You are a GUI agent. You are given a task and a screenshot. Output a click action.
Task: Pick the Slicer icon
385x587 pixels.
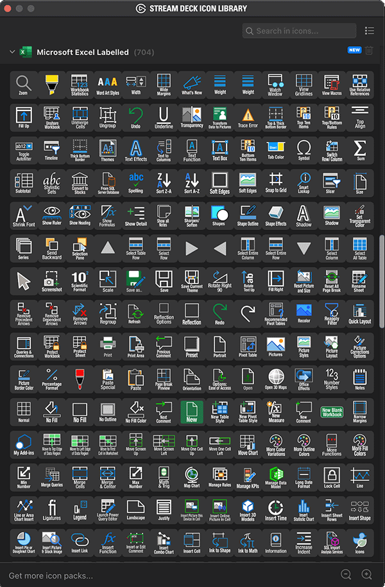[x=332, y=183]
